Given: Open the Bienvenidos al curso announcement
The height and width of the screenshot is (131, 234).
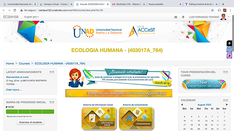Looking at the screenshot, I should pos(18,77).
